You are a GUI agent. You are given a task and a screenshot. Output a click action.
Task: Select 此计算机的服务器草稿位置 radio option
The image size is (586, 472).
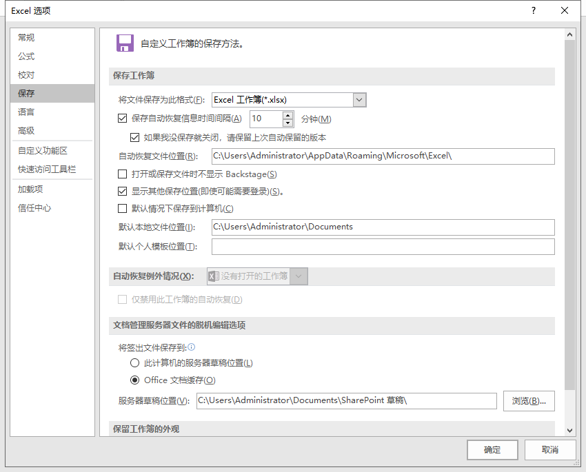point(134,363)
